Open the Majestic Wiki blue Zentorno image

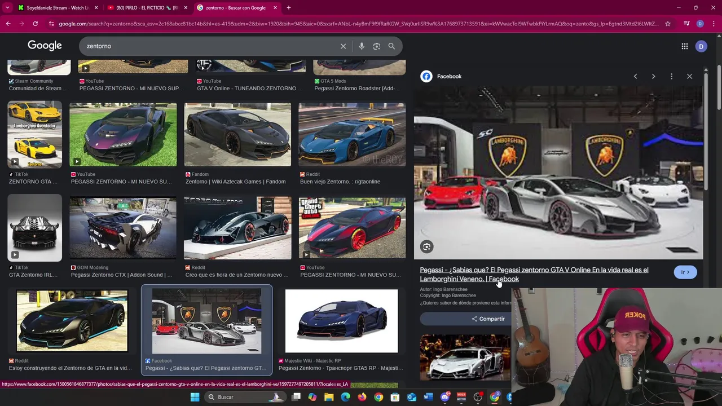point(341,321)
